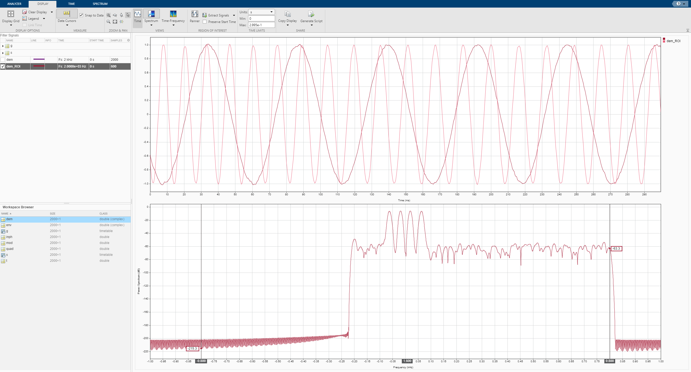The height and width of the screenshot is (372, 691).
Task: Uncheck the Snap to Data checkbox
Action: point(81,15)
